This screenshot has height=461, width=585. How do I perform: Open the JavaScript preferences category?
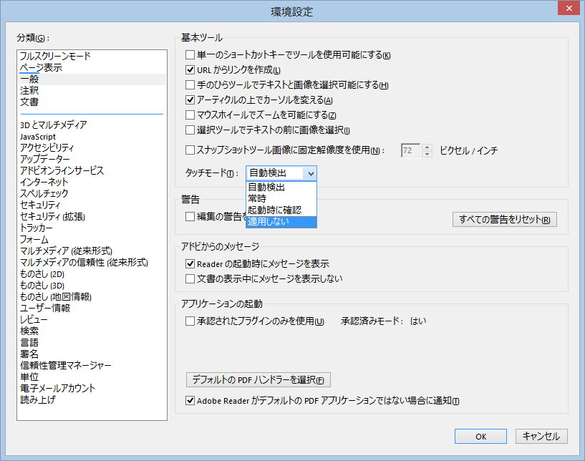(38, 136)
